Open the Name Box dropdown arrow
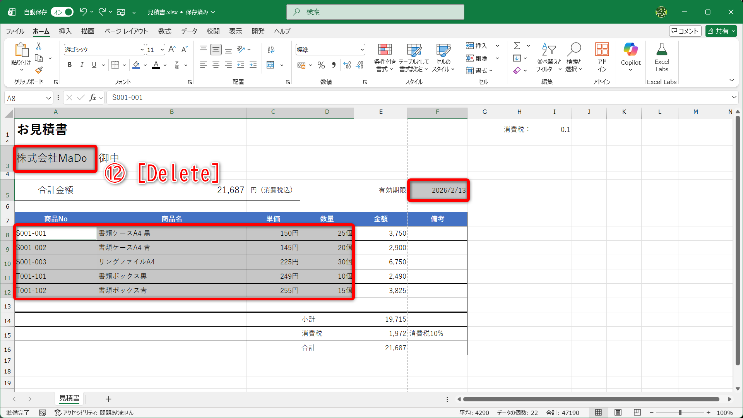Viewport: 743px width, 418px height. [x=48, y=98]
